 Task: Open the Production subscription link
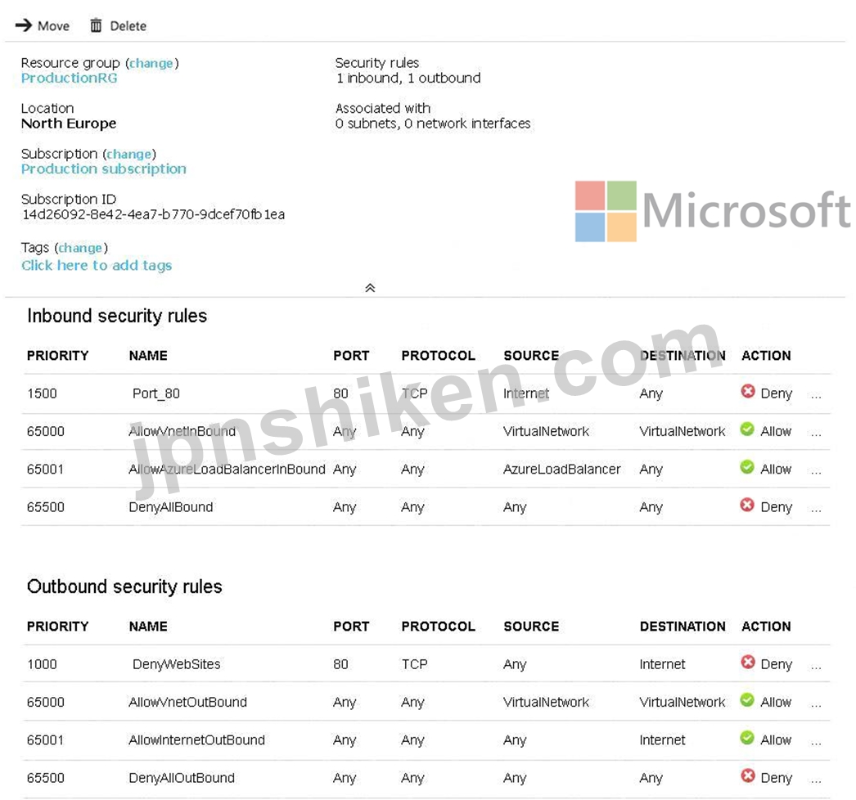tap(103, 169)
